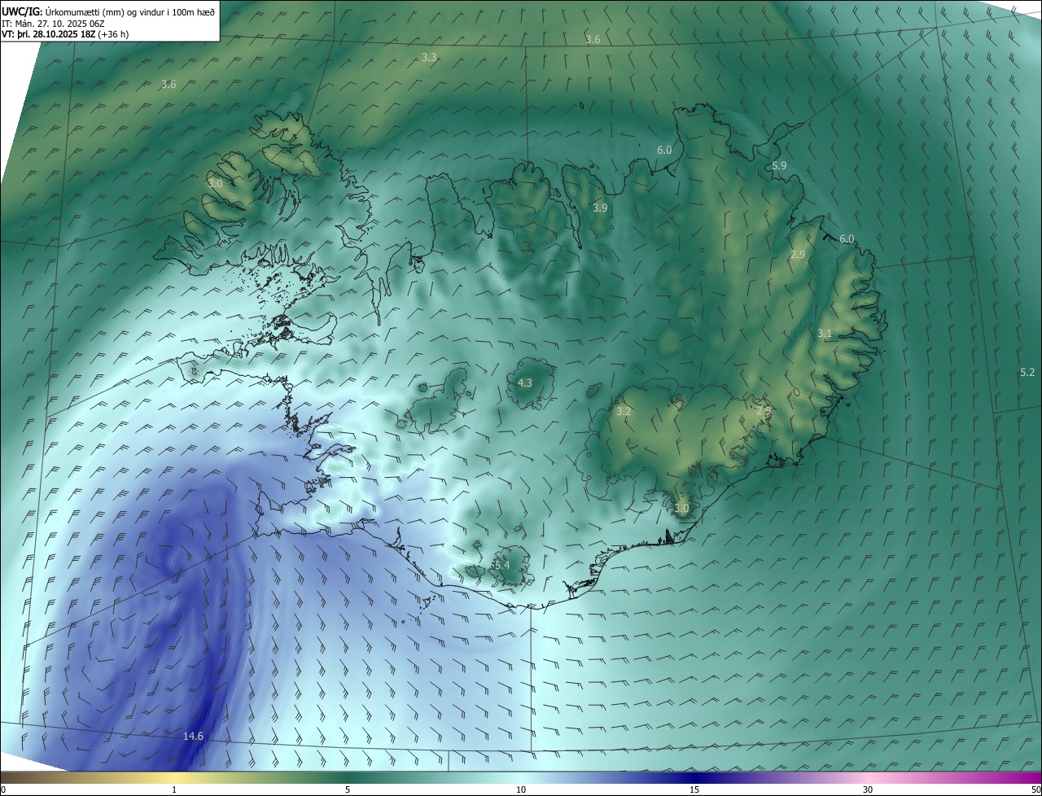Viewport: 1042px width, 796px height.
Task: Select the 3.1 value label
Action: pyautogui.click(x=825, y=334)
